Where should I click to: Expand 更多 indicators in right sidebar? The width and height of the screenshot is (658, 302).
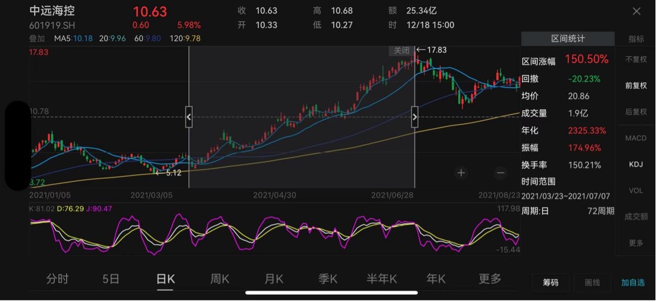click(x=636, y=243)
